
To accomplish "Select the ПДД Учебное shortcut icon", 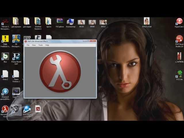I will tap(5, 41).
